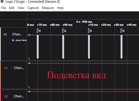Screen dimensions: 139x101
Task: Click the +30 ms ruler tick label
Action: tap(119, 25)
